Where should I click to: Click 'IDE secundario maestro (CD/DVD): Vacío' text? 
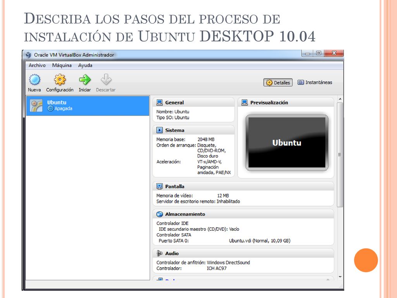pos(199,229)
